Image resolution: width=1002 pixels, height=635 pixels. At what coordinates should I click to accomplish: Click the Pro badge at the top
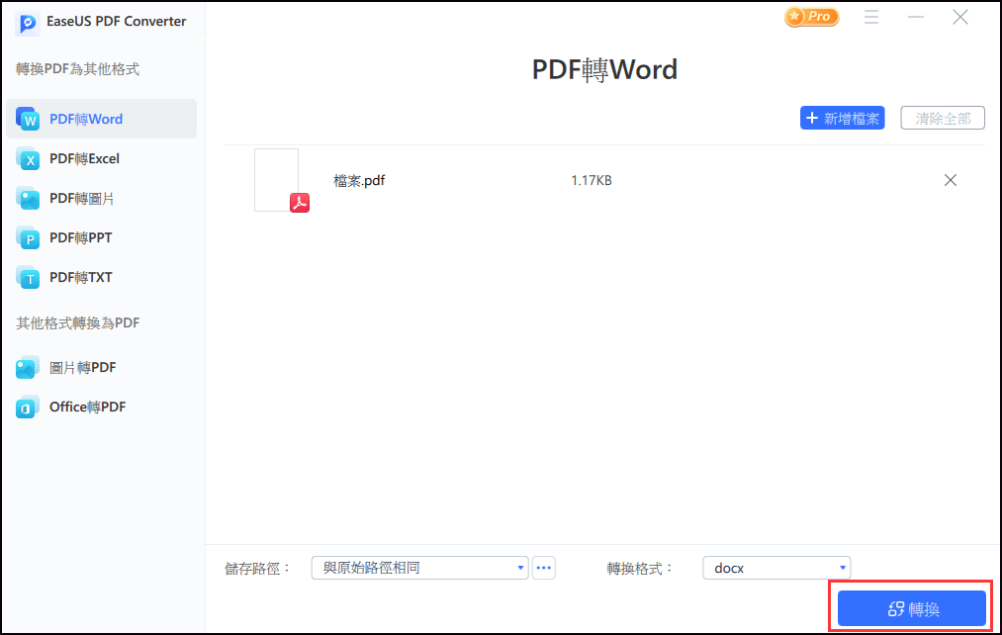click(x=810, y=17)
